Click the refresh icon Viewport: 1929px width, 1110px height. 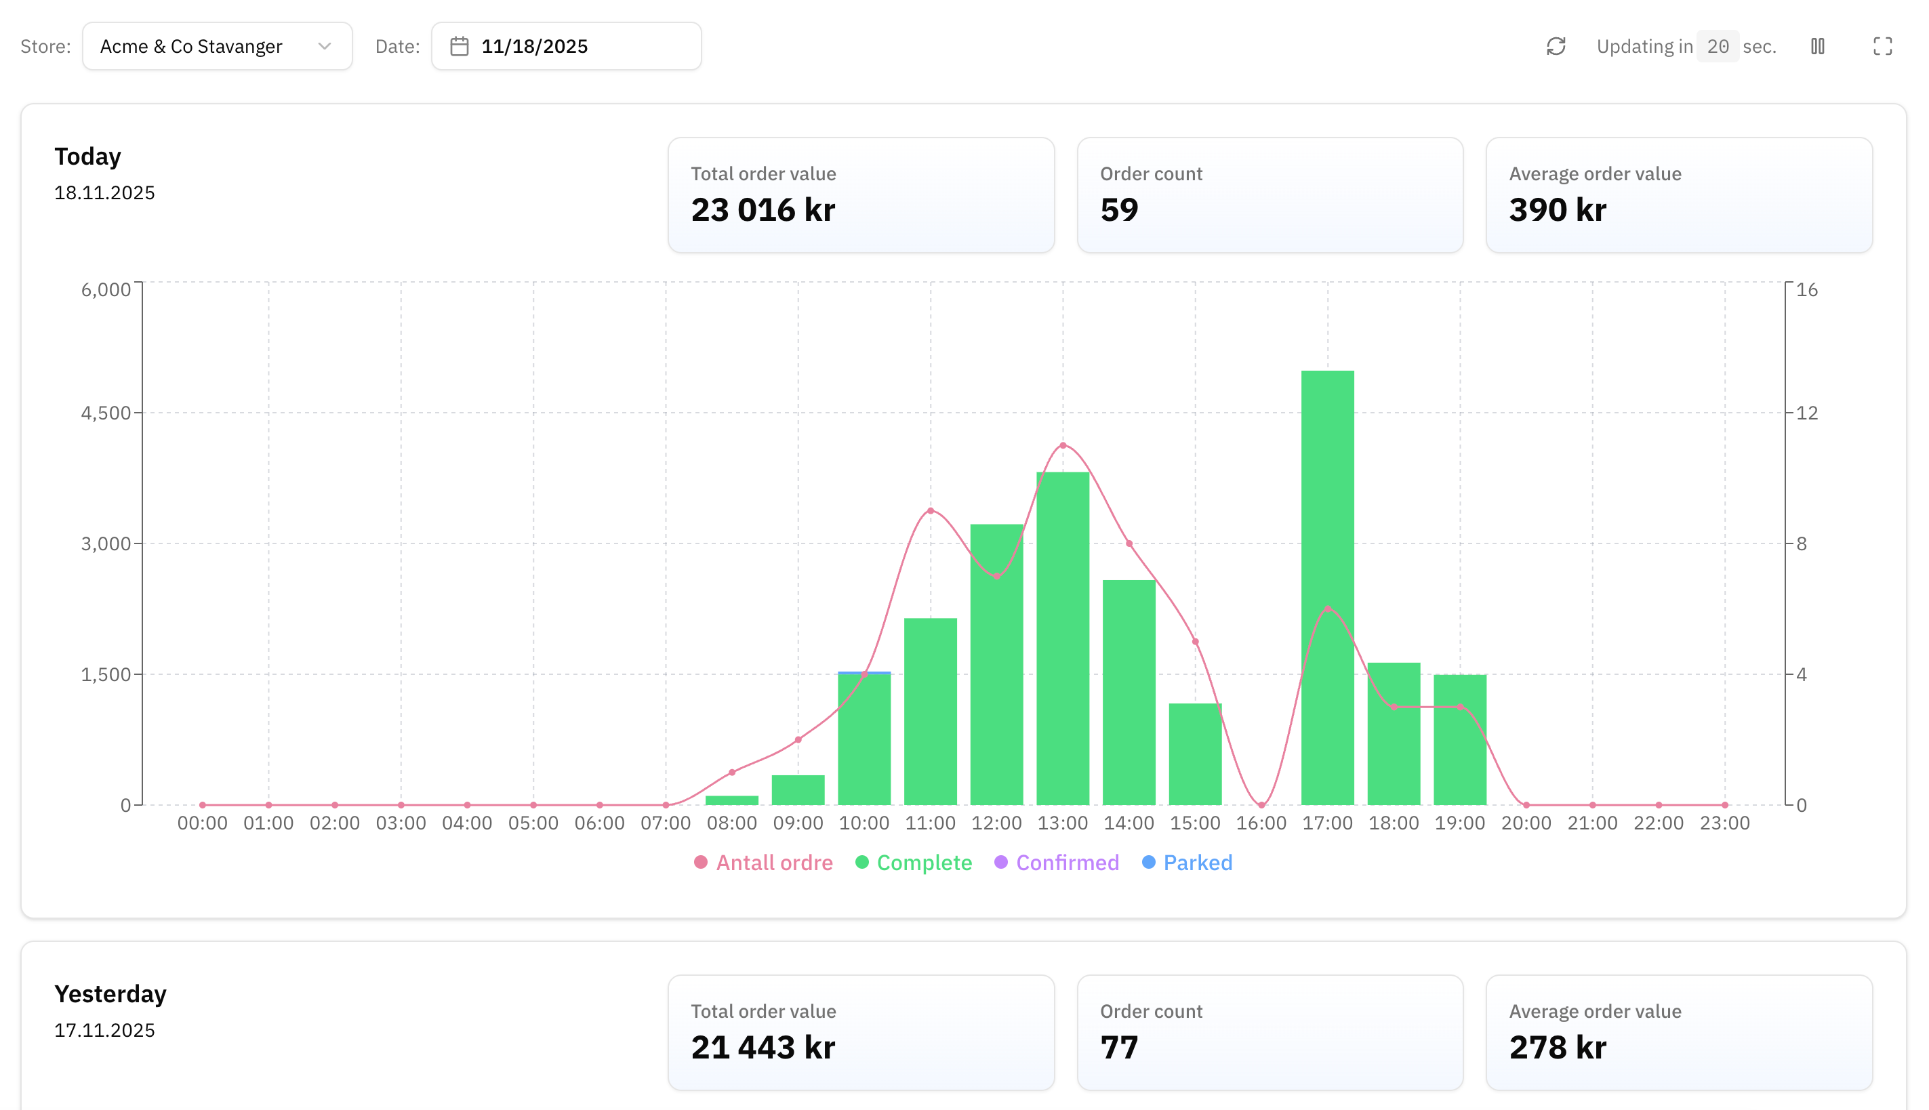click(1556, 47)
